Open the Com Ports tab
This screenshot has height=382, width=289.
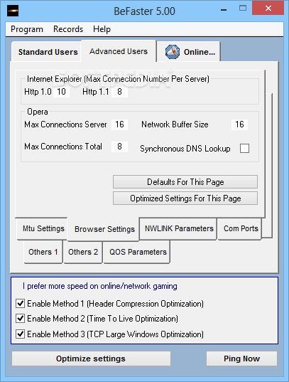(241, 228)
